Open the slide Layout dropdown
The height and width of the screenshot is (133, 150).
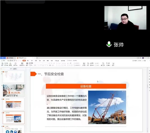click(x=27, y=64)
